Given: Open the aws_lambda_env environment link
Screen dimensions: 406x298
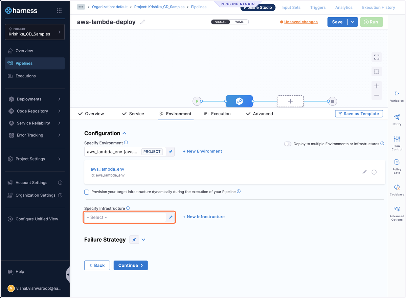Looking at the screenshot, I should (107, 169).
